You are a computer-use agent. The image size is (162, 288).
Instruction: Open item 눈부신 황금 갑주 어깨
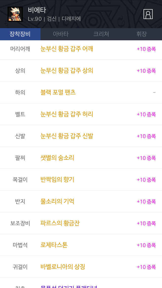tap(67, 49)
